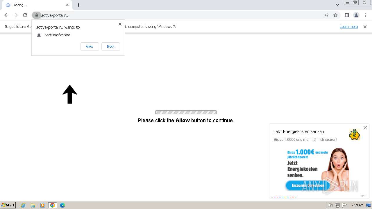The width and height of the screenshot is (372, 209).
Task: Launch Internet Explorer from taskbar
Action: pyautogui.click(x=23, y=205)
